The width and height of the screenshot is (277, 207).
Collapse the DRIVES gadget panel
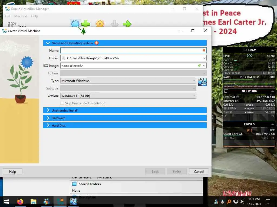tap(273, 124)
